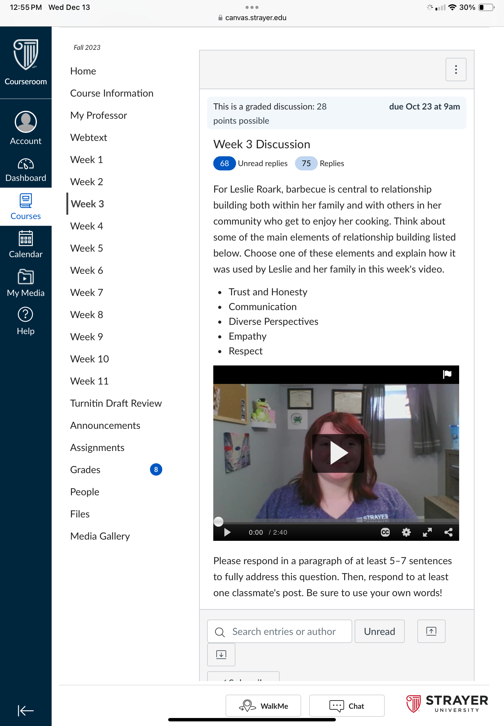Screen dimensions: 504x726
Task: Navigate to Week 8
Action: pos(87,314)
